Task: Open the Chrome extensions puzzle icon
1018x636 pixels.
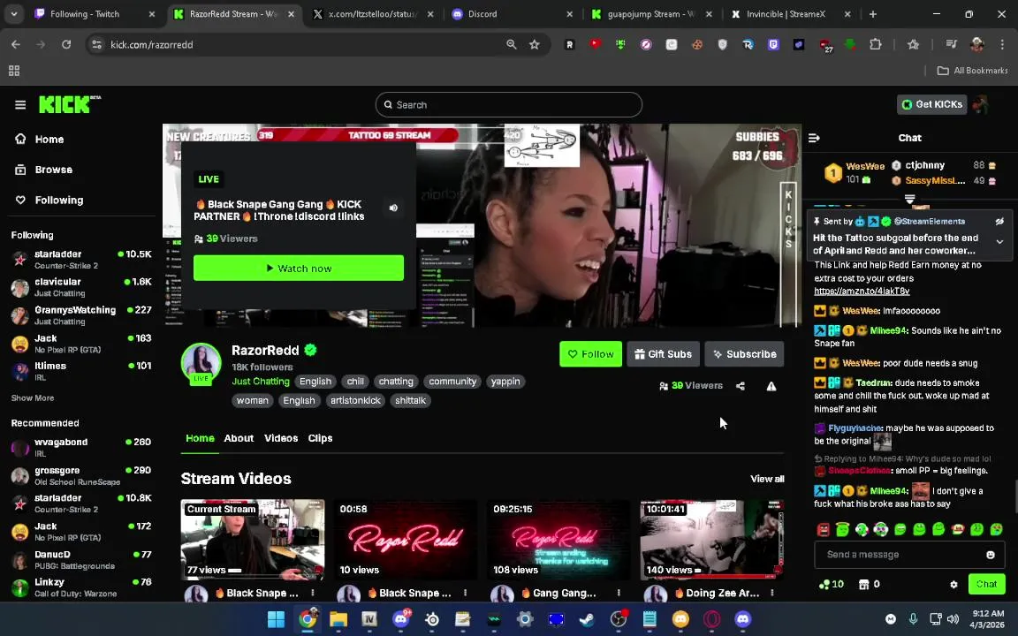Action: [875, 44]
